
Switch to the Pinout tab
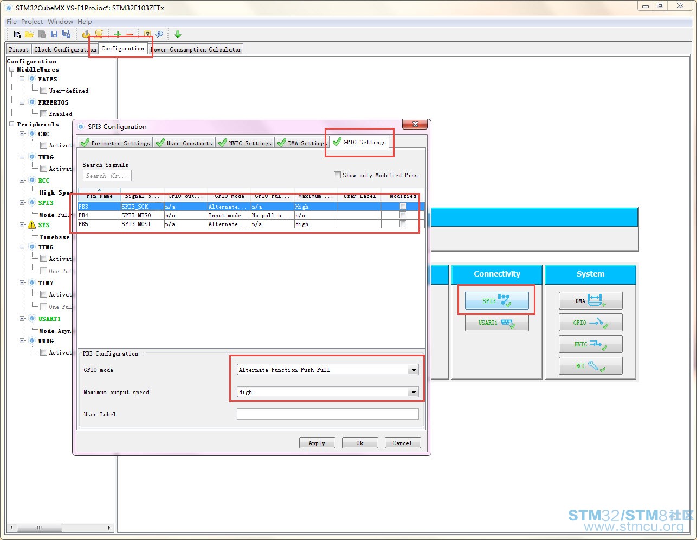click(18, 49)
